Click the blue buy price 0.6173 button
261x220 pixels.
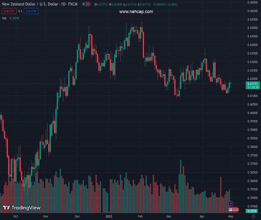(31, 11)
